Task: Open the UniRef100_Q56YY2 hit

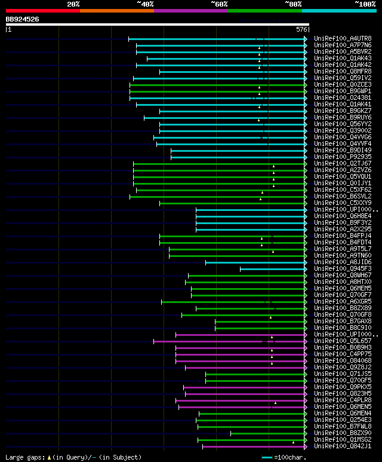Action: click(x=343, y=124)
